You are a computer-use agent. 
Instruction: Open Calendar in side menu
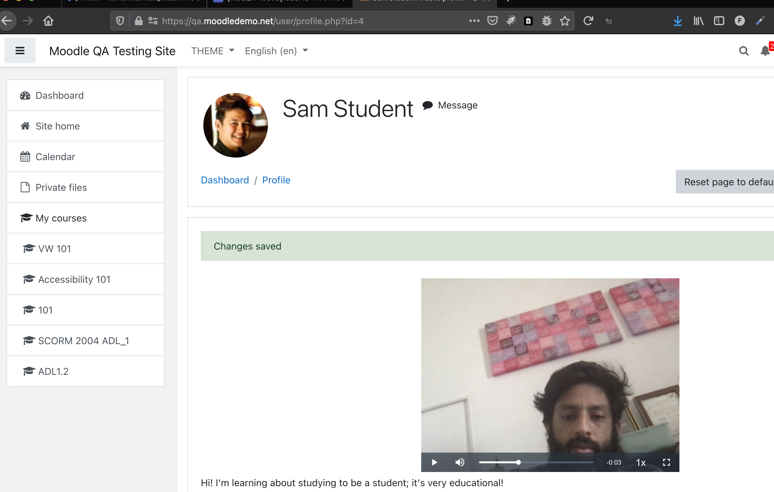86,157
